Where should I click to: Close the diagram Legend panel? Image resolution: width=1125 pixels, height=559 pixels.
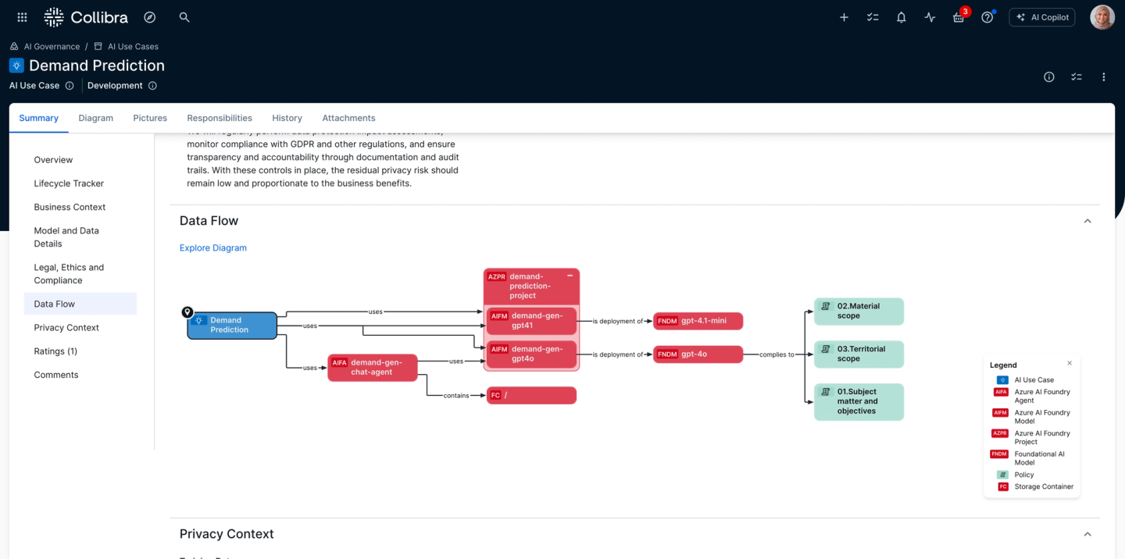click(x=1070, y=363)
